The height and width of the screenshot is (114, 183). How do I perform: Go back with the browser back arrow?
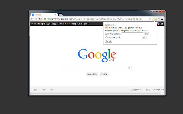32,19
